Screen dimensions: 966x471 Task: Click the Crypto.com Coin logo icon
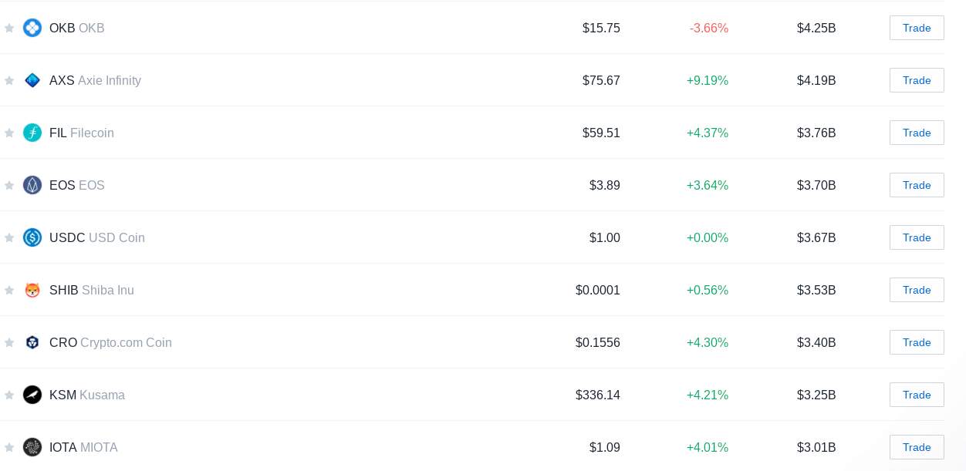[32, 342]
